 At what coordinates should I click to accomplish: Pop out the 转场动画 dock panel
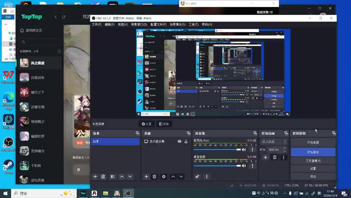click(x=286, y=134)
